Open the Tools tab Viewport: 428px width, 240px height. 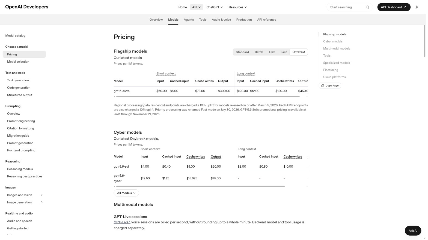point(203,20)
